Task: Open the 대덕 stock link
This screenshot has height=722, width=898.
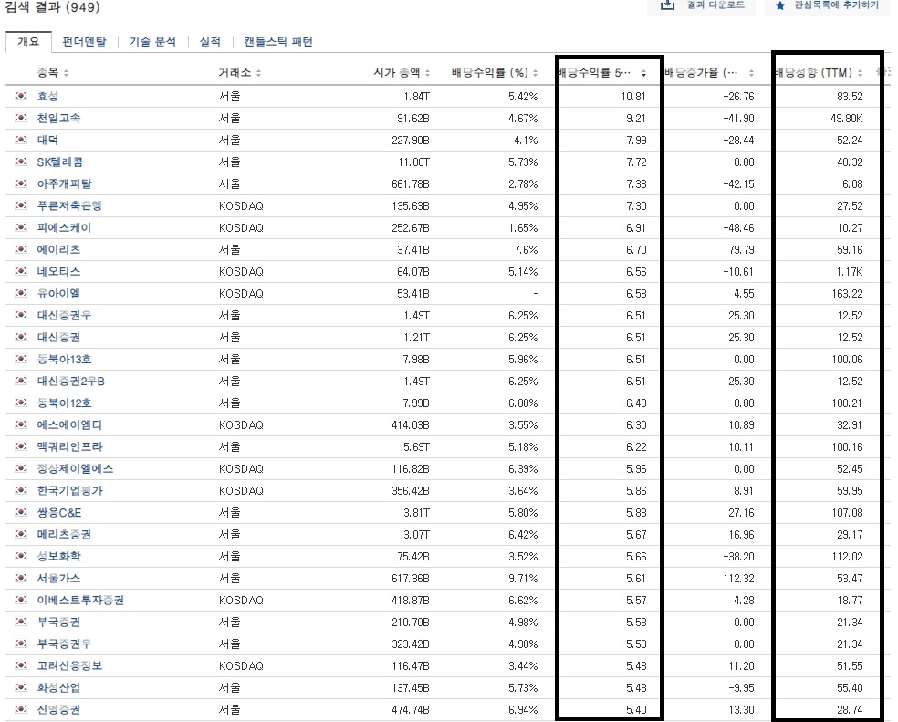Action: [47, 140]
